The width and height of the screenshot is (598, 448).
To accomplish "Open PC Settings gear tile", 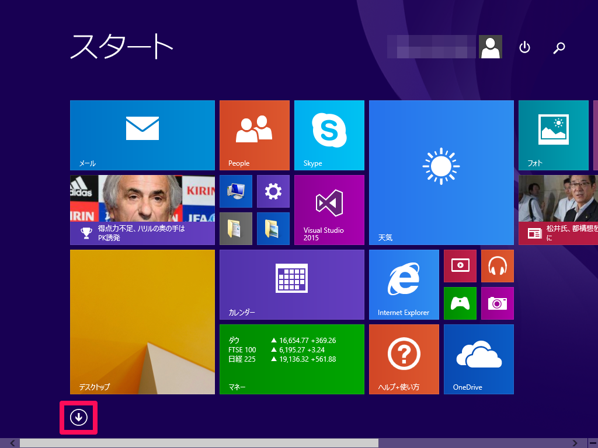I will [x=273, y=191].
